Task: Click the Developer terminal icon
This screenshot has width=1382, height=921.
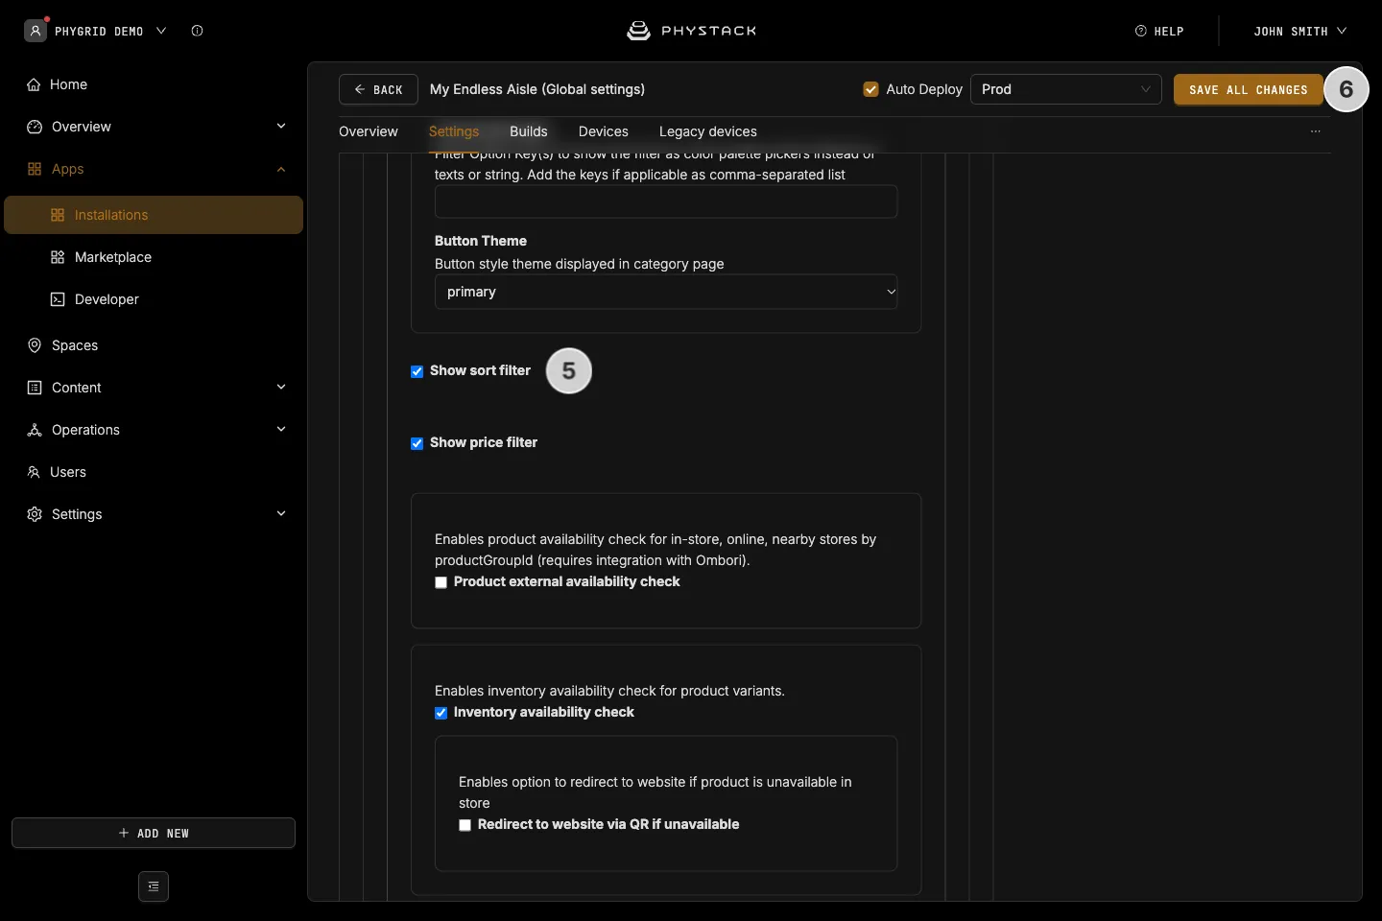Action: [58, 299]
